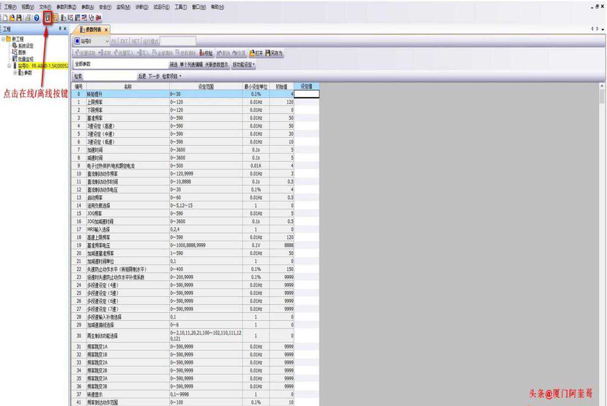
Task: Pin the 工程 panel with pushpin icon
Action: 59,29
